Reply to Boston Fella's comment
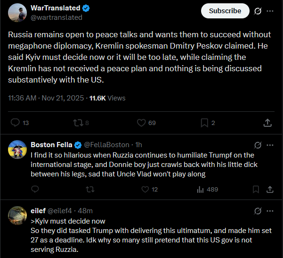This screenshot has width=283, height=258. pos(35,189)
